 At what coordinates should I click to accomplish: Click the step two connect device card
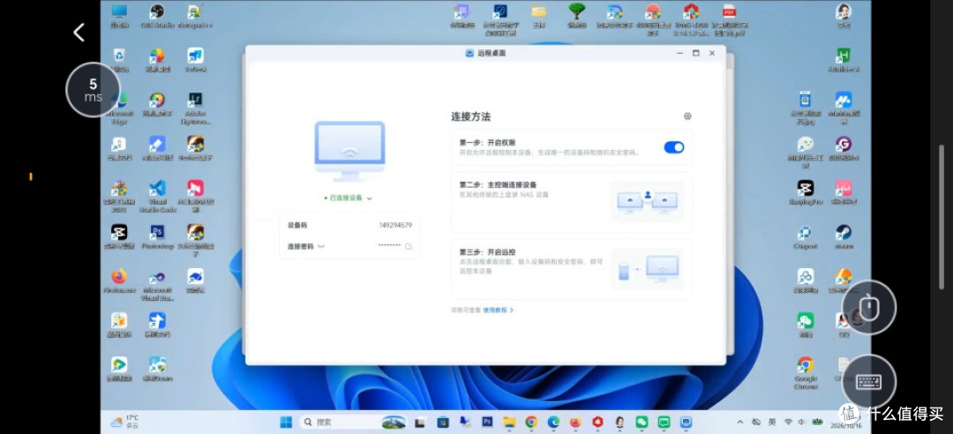click(571, 201)
